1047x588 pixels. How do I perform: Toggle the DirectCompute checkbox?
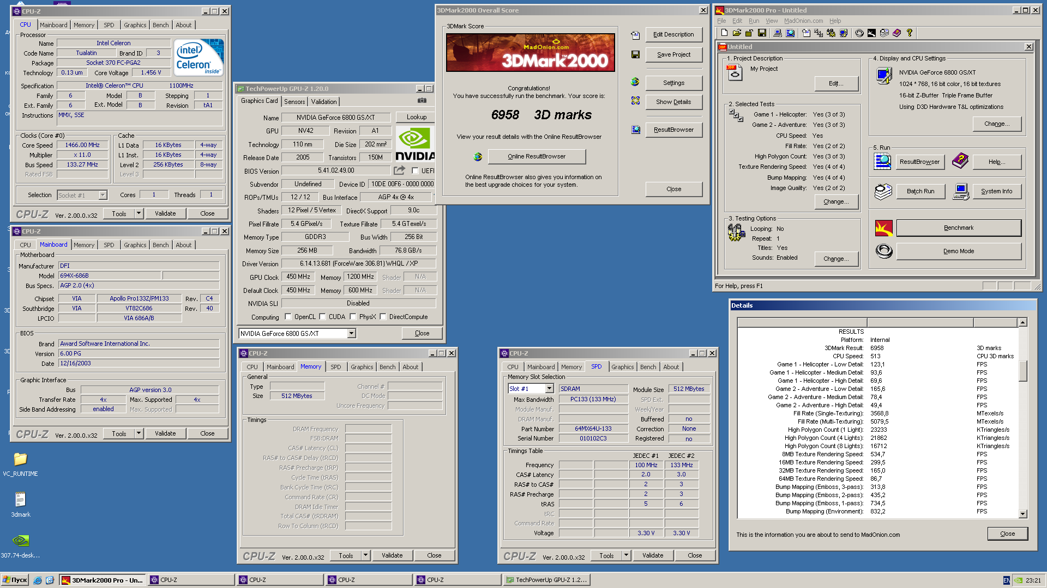click(x=383, y=317)
